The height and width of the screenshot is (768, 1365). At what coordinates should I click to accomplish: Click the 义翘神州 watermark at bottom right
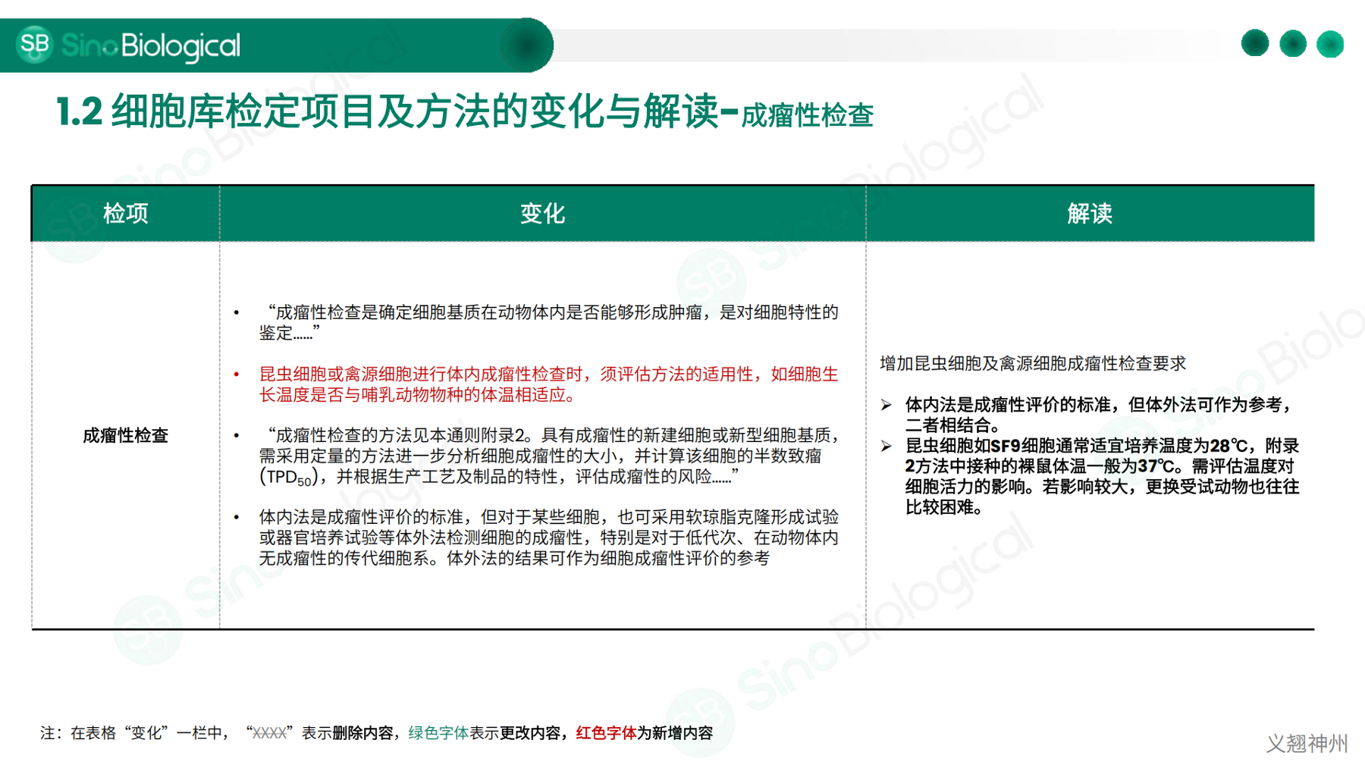tap(1307, 743)
